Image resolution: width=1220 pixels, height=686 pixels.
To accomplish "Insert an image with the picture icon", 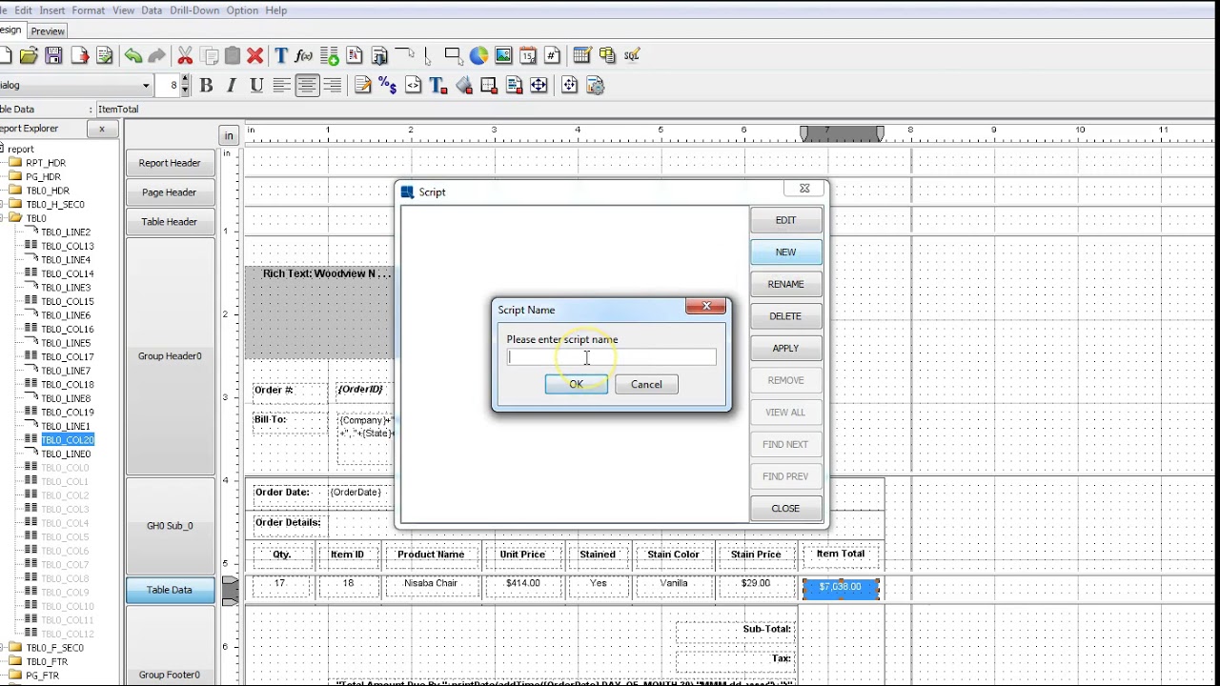I will [503, 56].
